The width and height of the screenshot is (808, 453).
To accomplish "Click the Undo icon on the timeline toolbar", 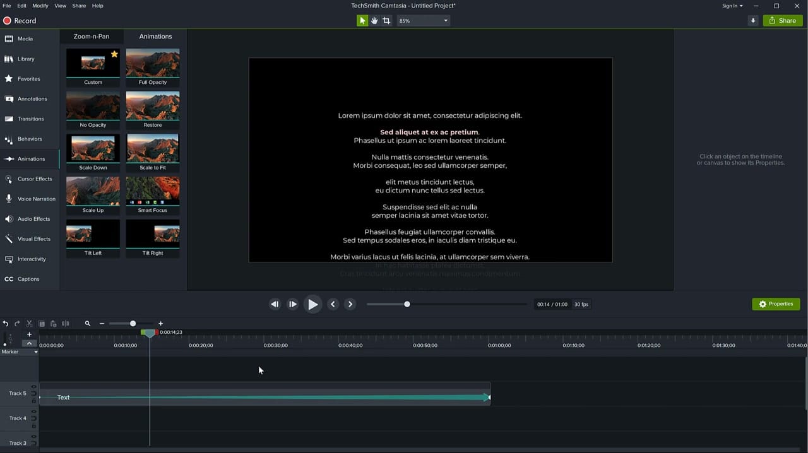I will pos(6,323).
